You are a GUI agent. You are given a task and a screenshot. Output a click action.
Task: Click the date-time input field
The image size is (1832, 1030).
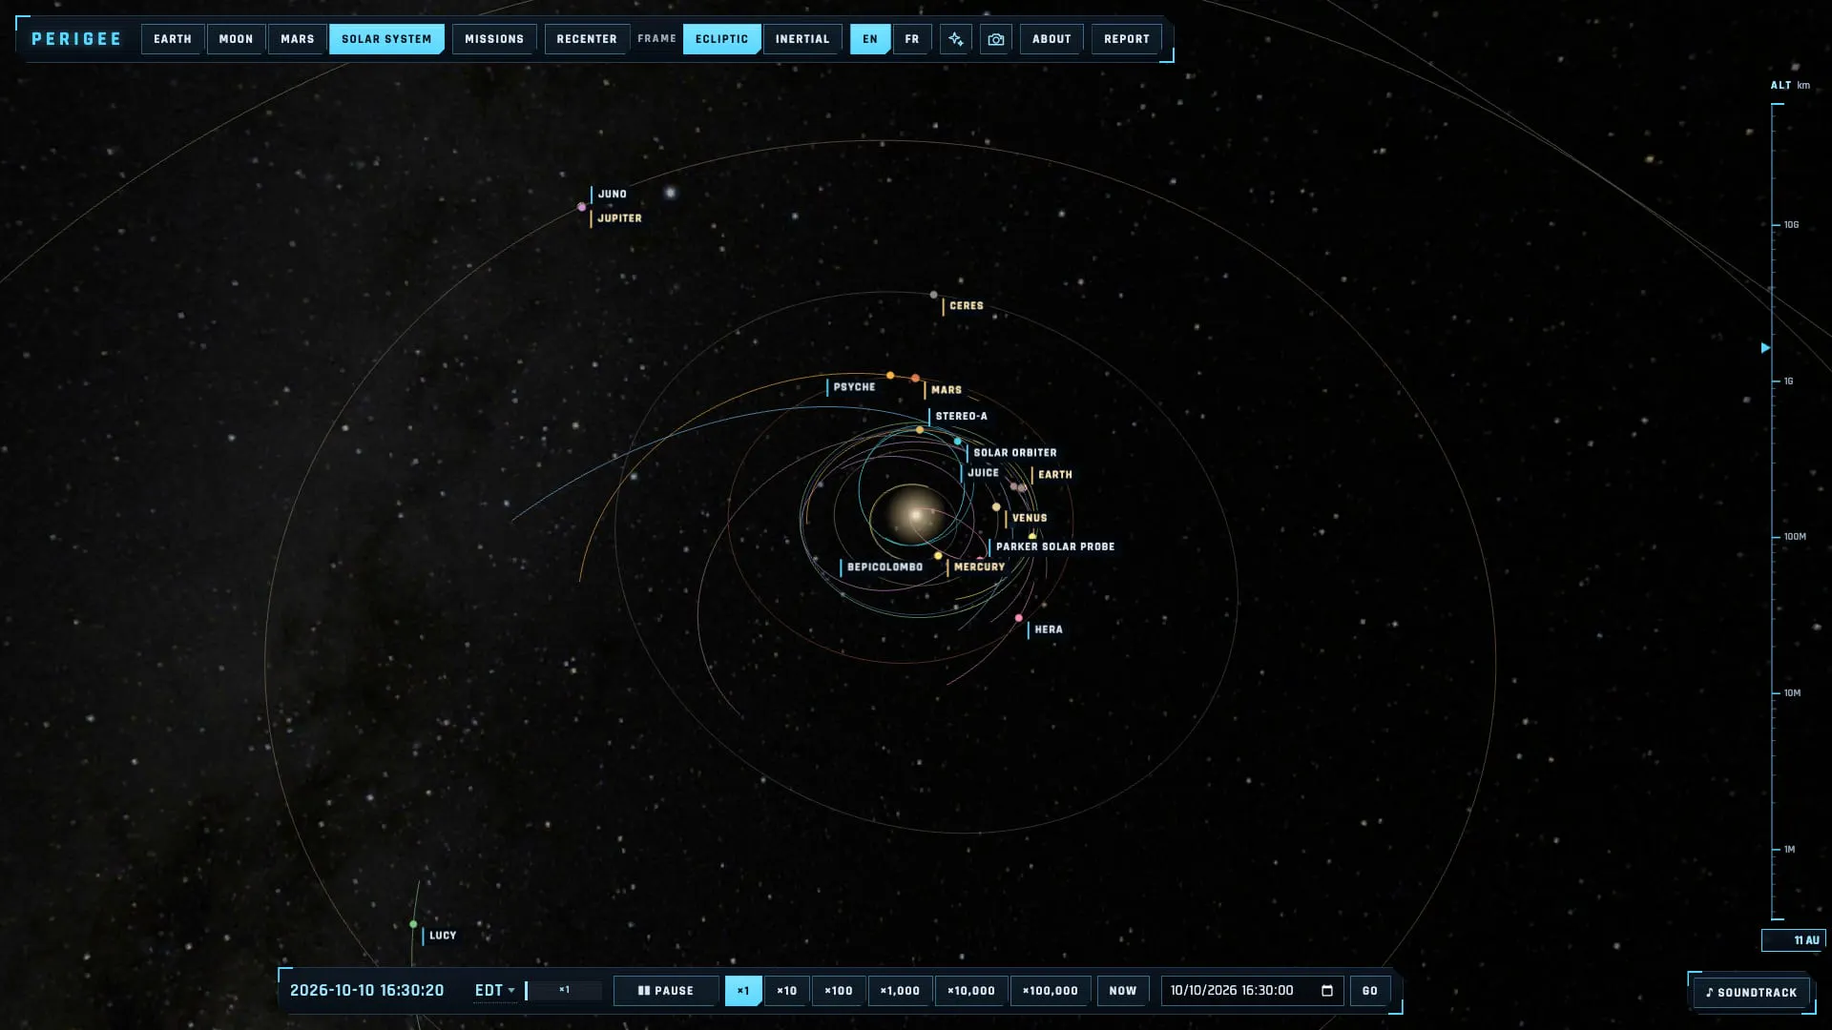tap(1252, 991)
